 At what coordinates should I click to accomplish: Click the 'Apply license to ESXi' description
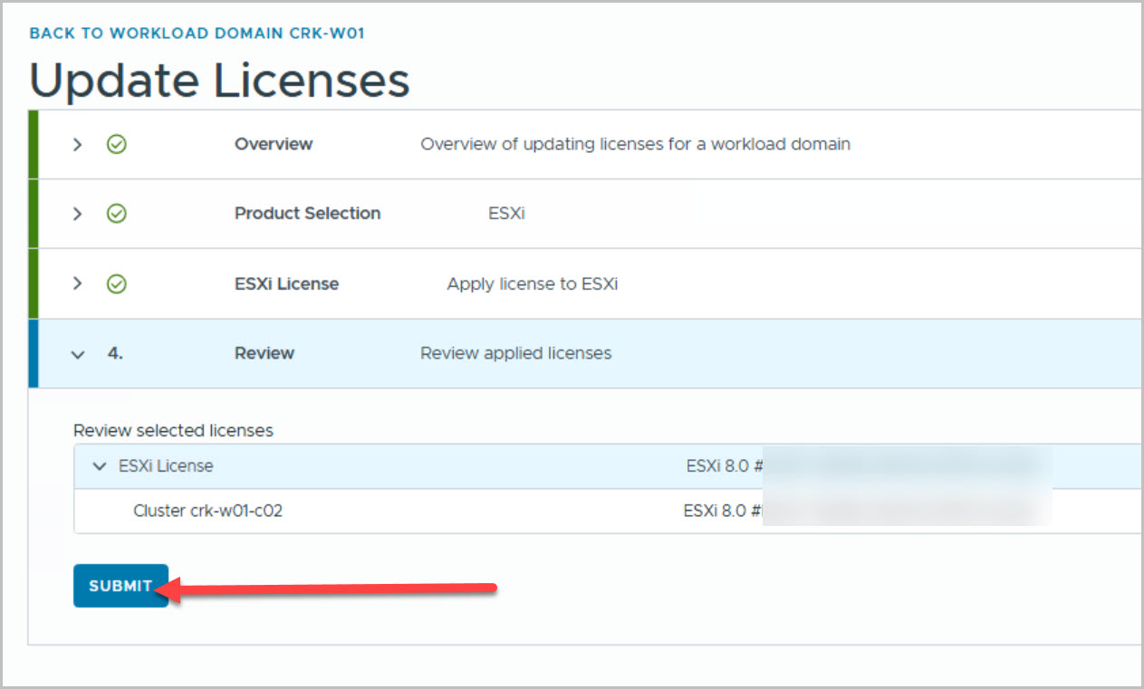click(532, 283)
